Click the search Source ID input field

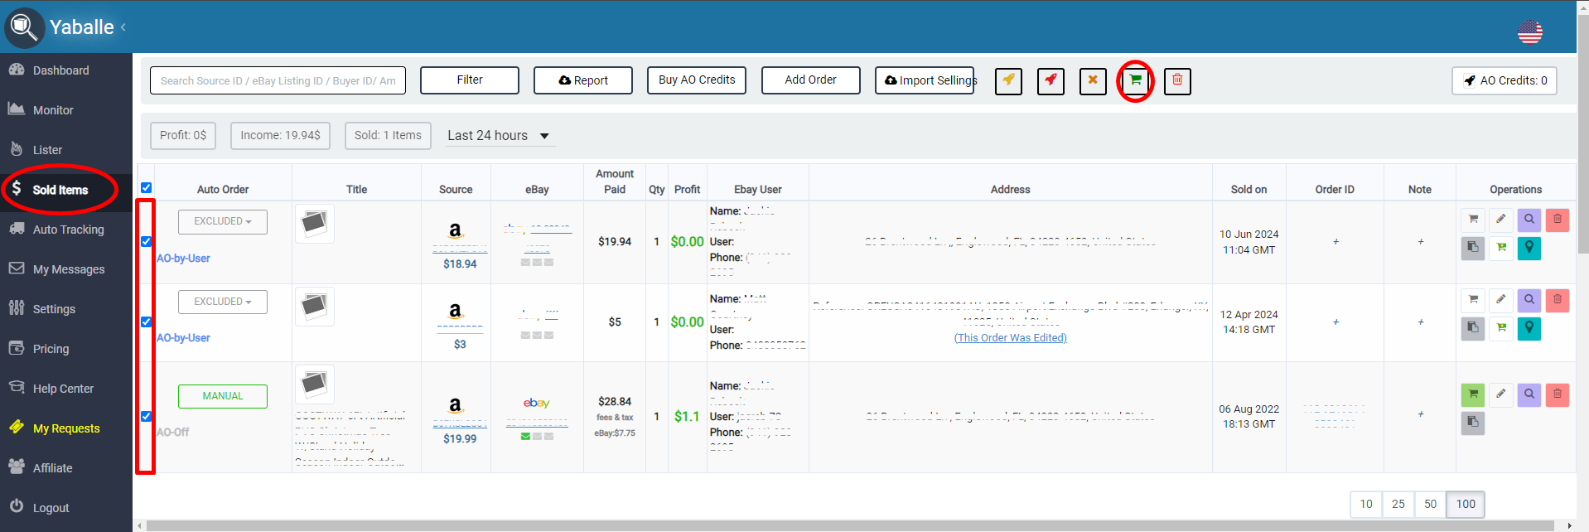pos(278,80)
